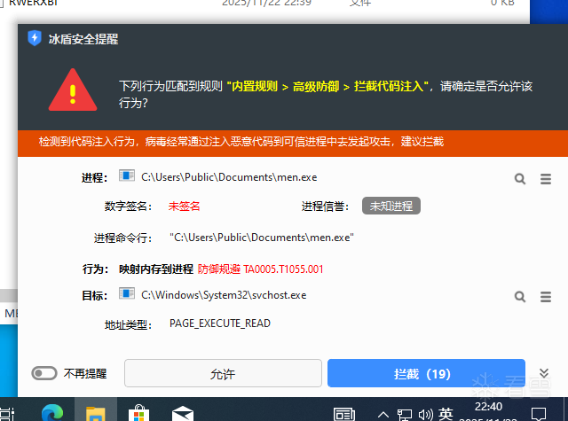Click the search icon beside men.exe process
This screenshot has height=421, width=568.
click(520, 178)
